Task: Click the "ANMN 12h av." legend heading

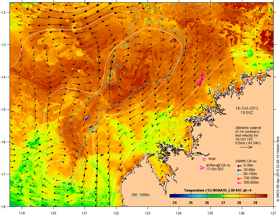Action: 246,161
